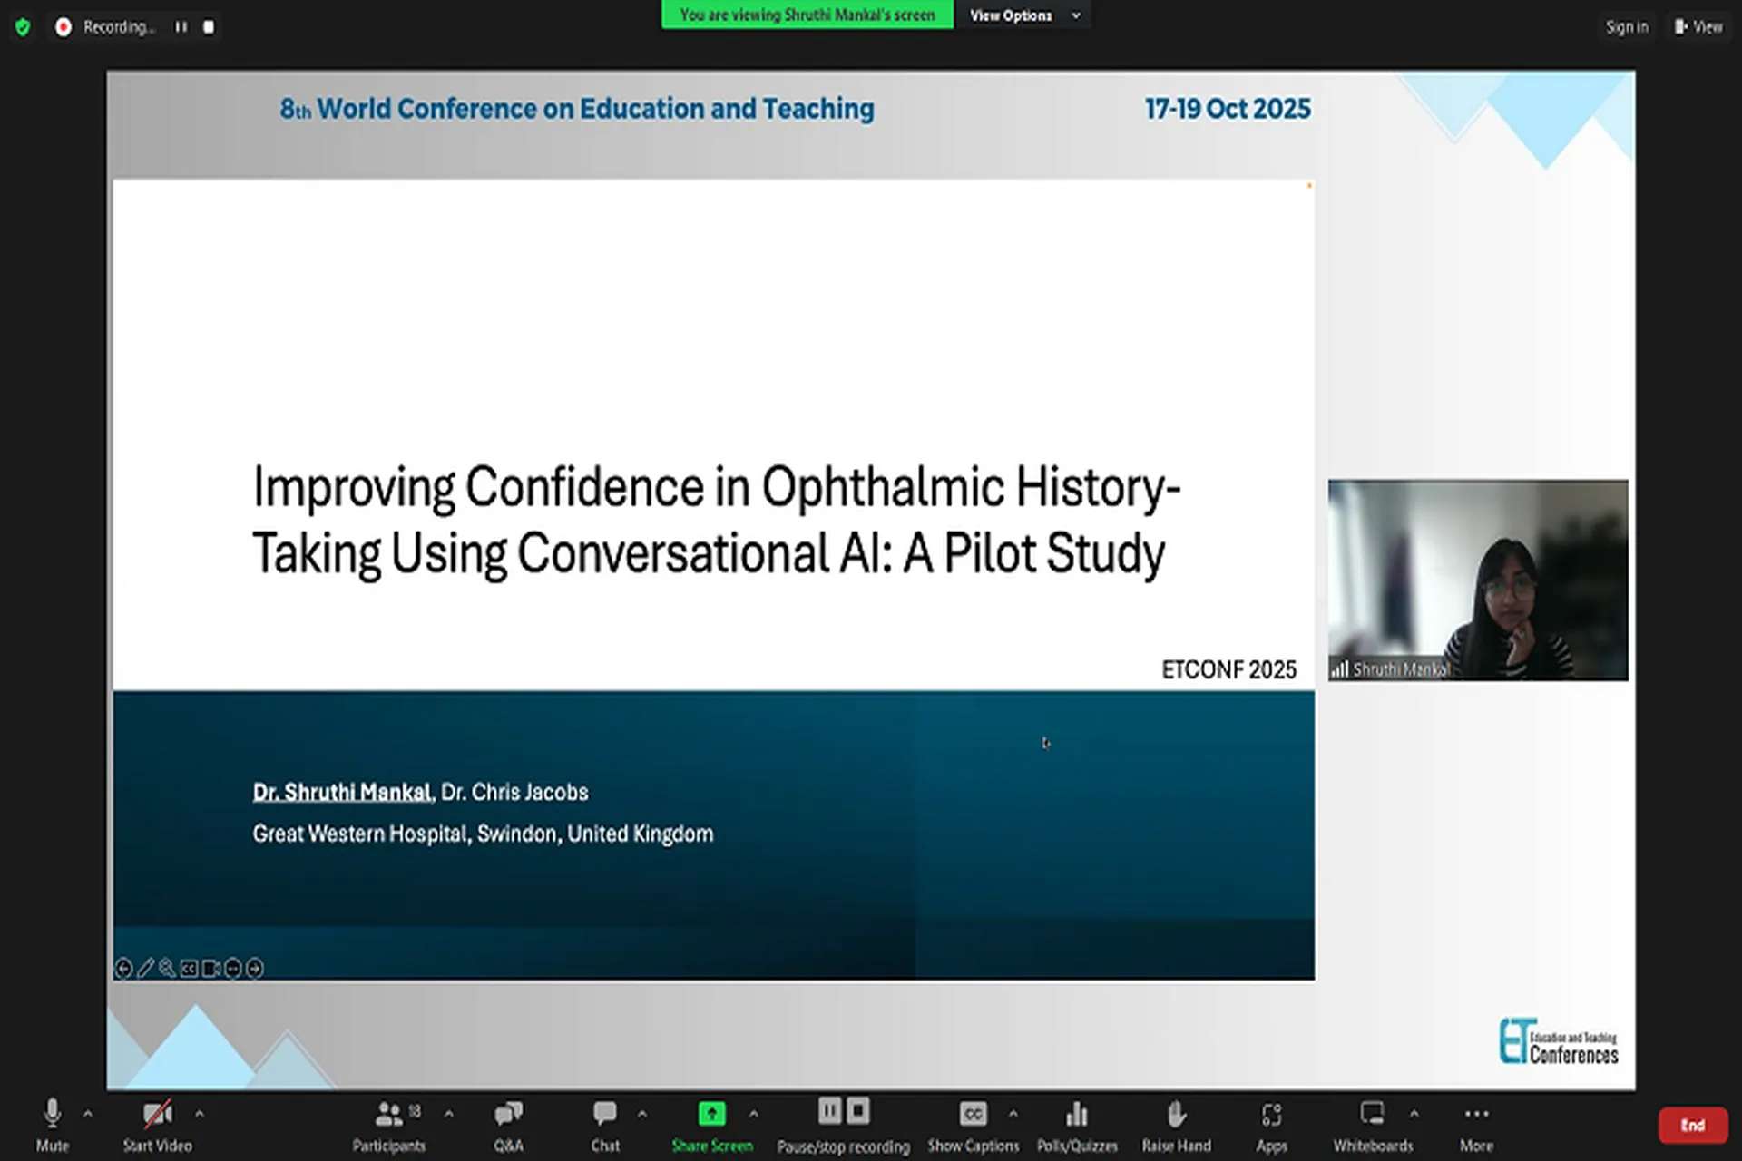Screen dimensions: 1742x1161
Task: Click the red End button
Action: 1692,1125
